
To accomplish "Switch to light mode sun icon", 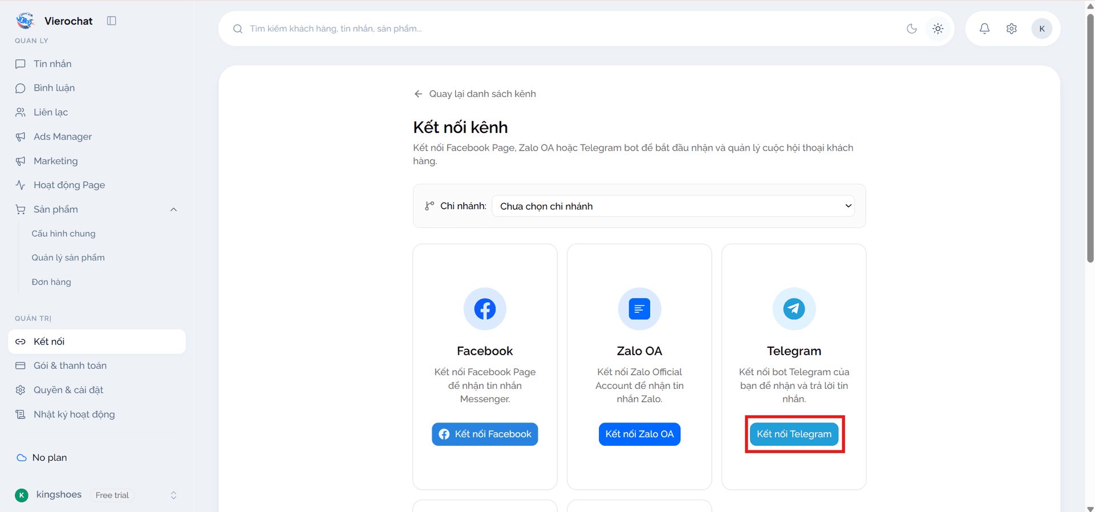I will pos(938,29).
